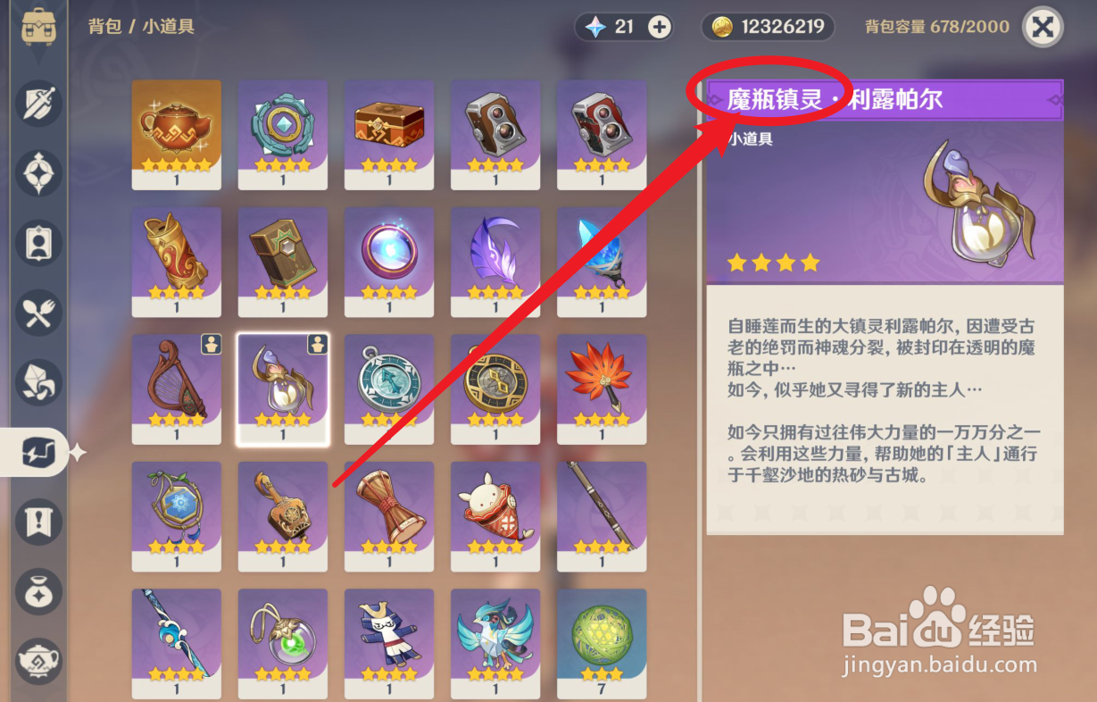Switch to the Artifacts inventory tab
1097x702 pixels.
click(x=39, y=173)
